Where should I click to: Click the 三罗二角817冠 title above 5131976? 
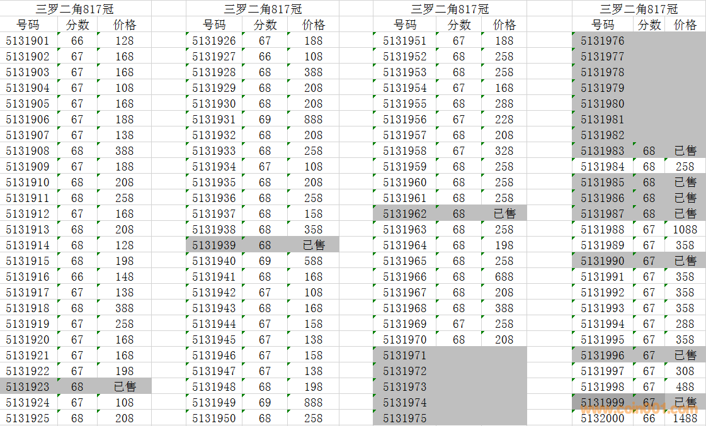(639, 9)
